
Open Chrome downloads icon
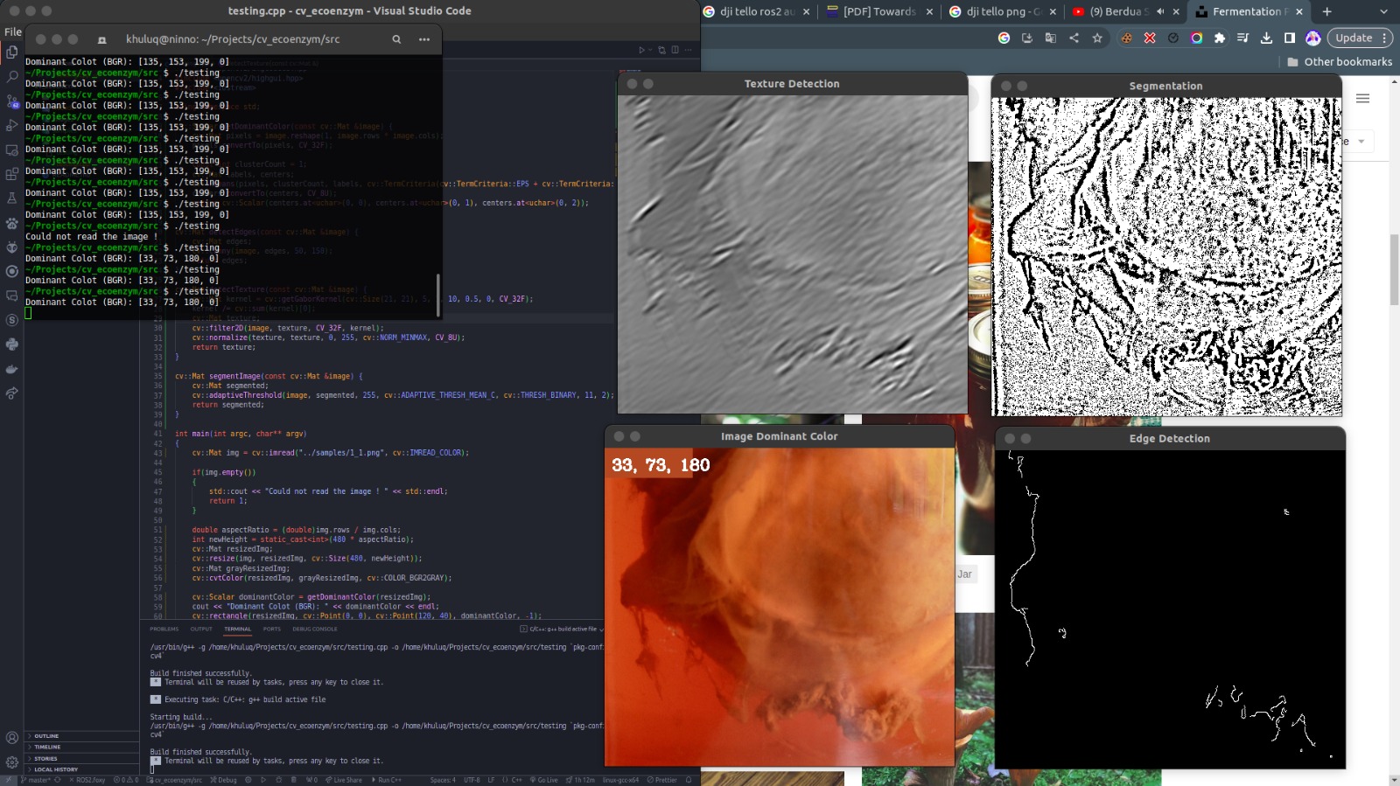coord(1266,38)
